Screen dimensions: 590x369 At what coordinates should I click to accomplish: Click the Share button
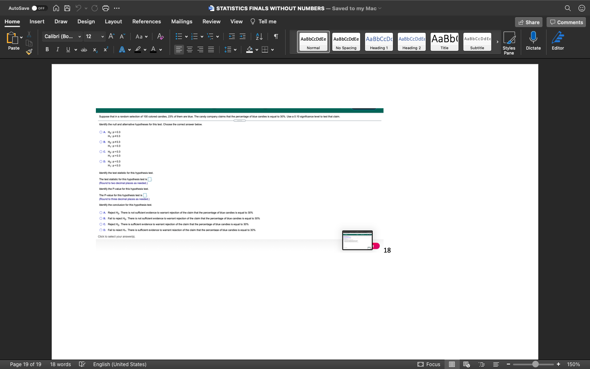[529, 22]
